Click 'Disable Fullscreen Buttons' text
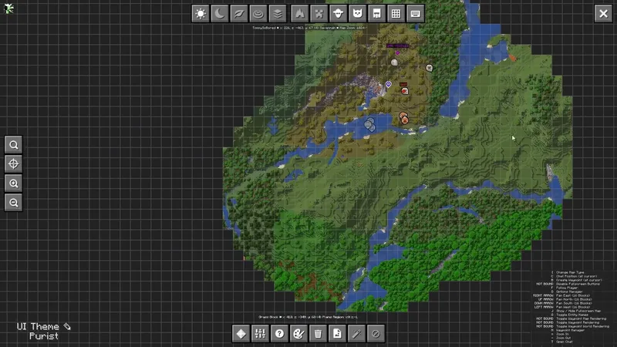 pyautogui.click(x=578, y=284)
